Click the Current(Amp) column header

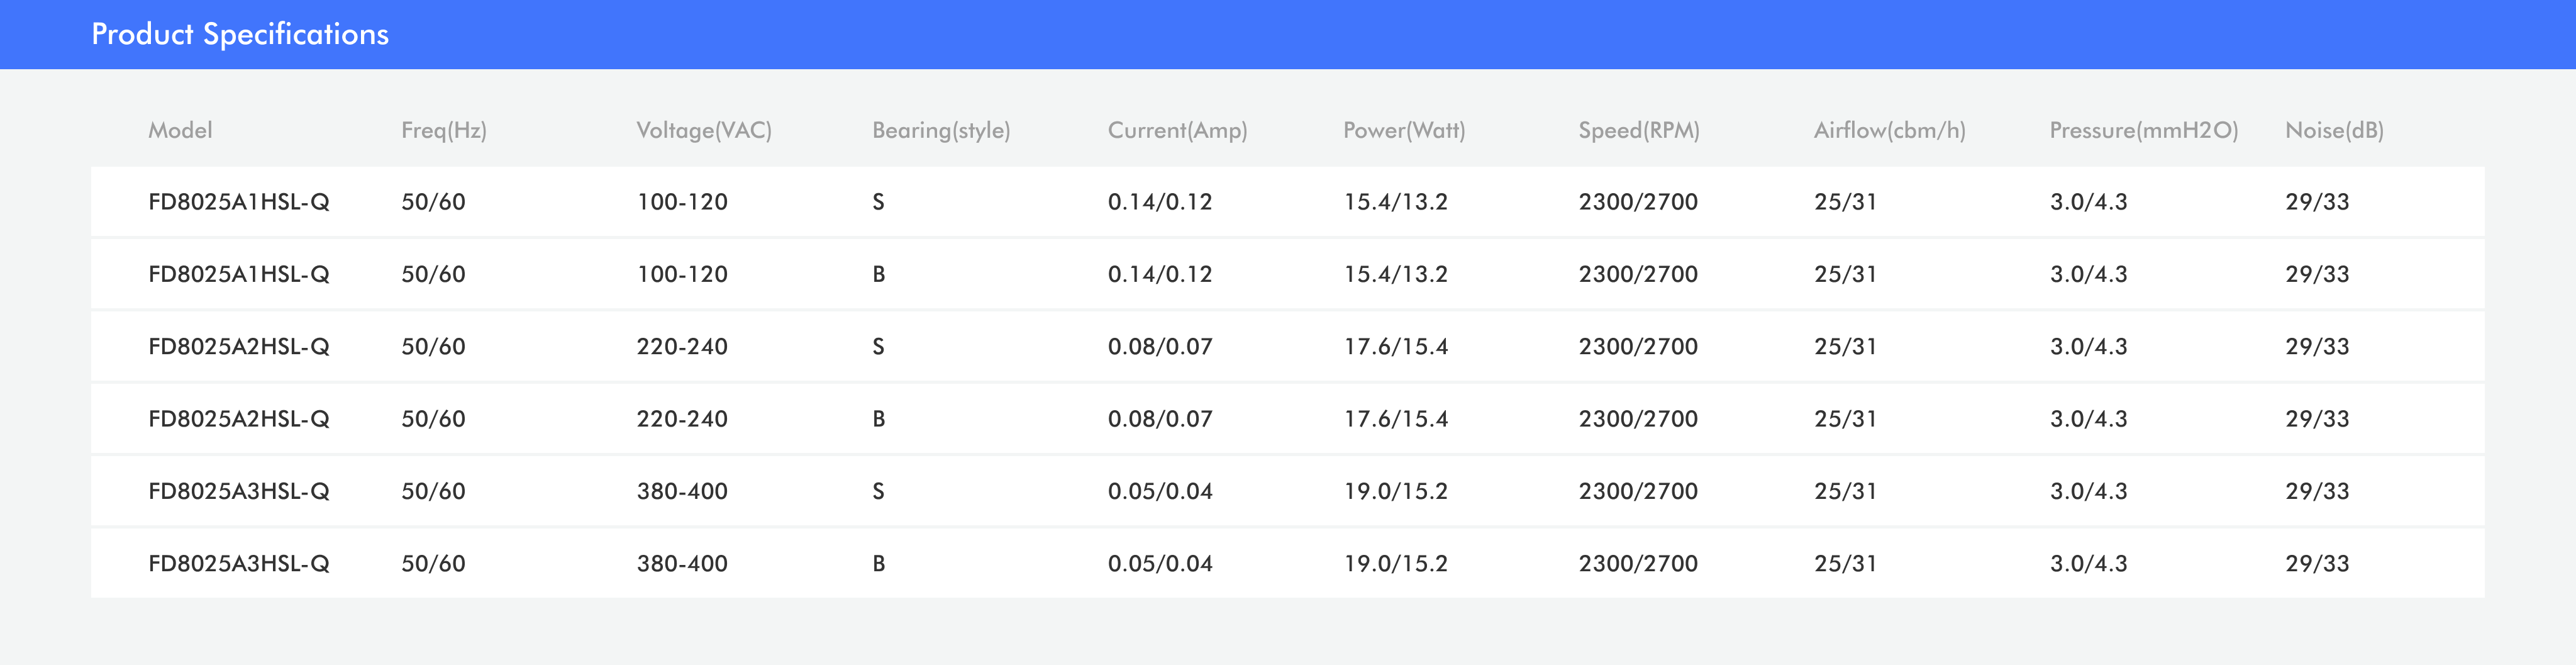1177,130
